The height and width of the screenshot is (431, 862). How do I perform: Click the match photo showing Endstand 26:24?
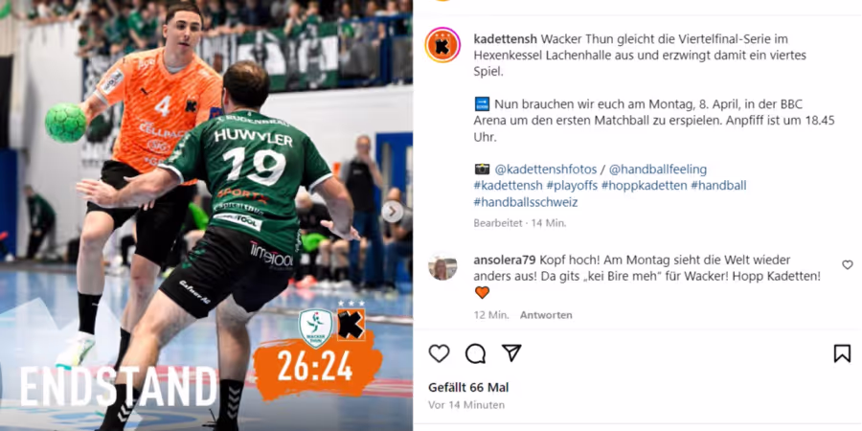click(x=206, y=215)
